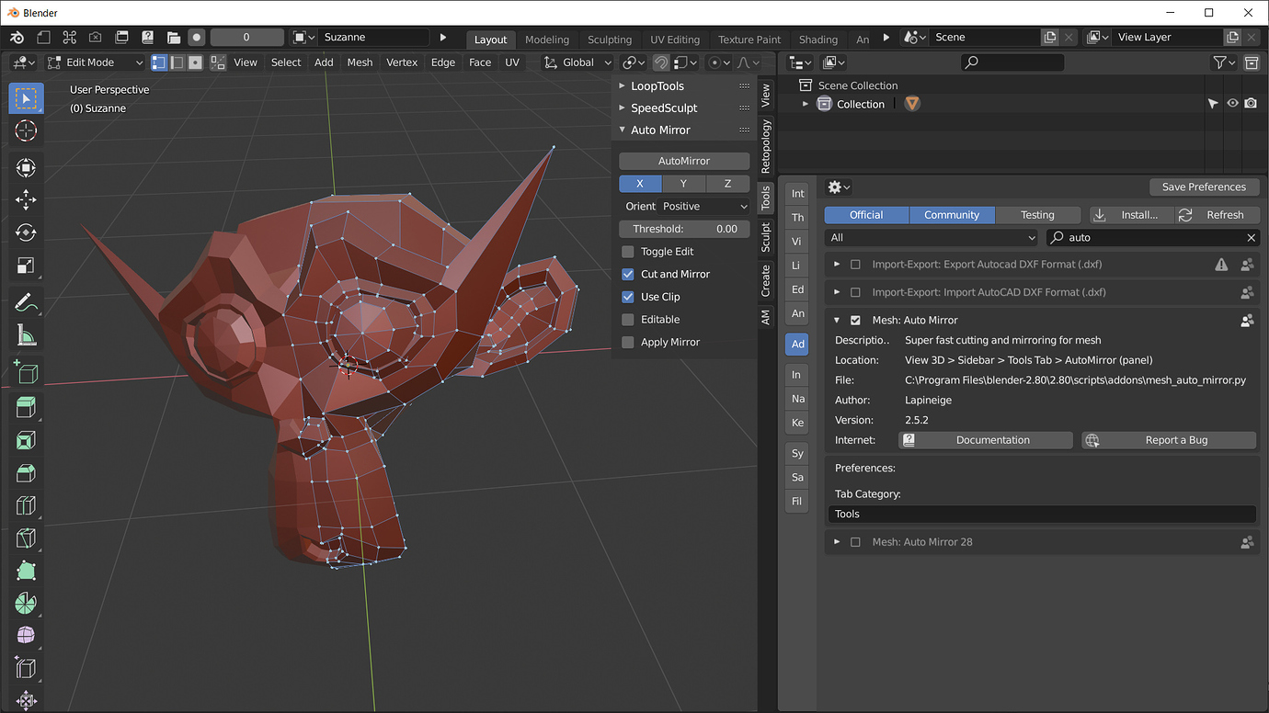
Task: Switch to the UV Editing workspace tab
Action: pos(674,40)
